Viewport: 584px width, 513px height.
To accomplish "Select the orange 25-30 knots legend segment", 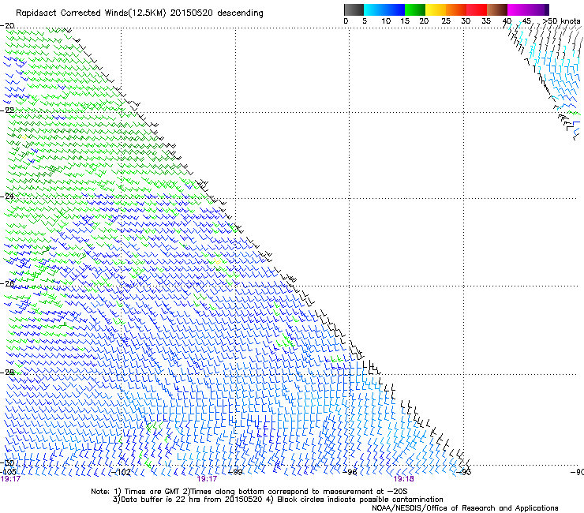I will pyautogui.click(x=456, y=9).
